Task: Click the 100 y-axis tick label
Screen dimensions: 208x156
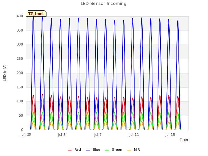Action: [20, 101]
